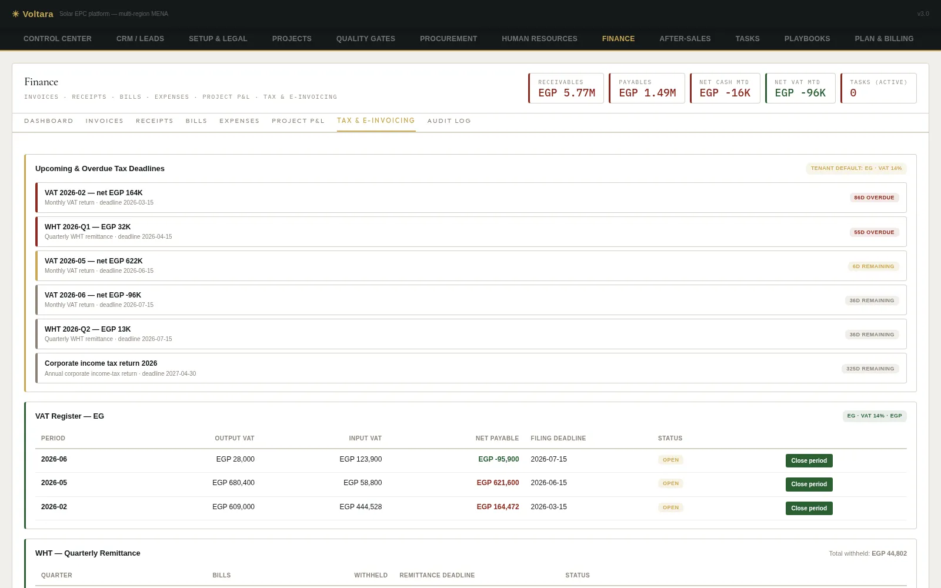Close period for 2026-05
941x588 pixels.
click(x=809, y=485)
